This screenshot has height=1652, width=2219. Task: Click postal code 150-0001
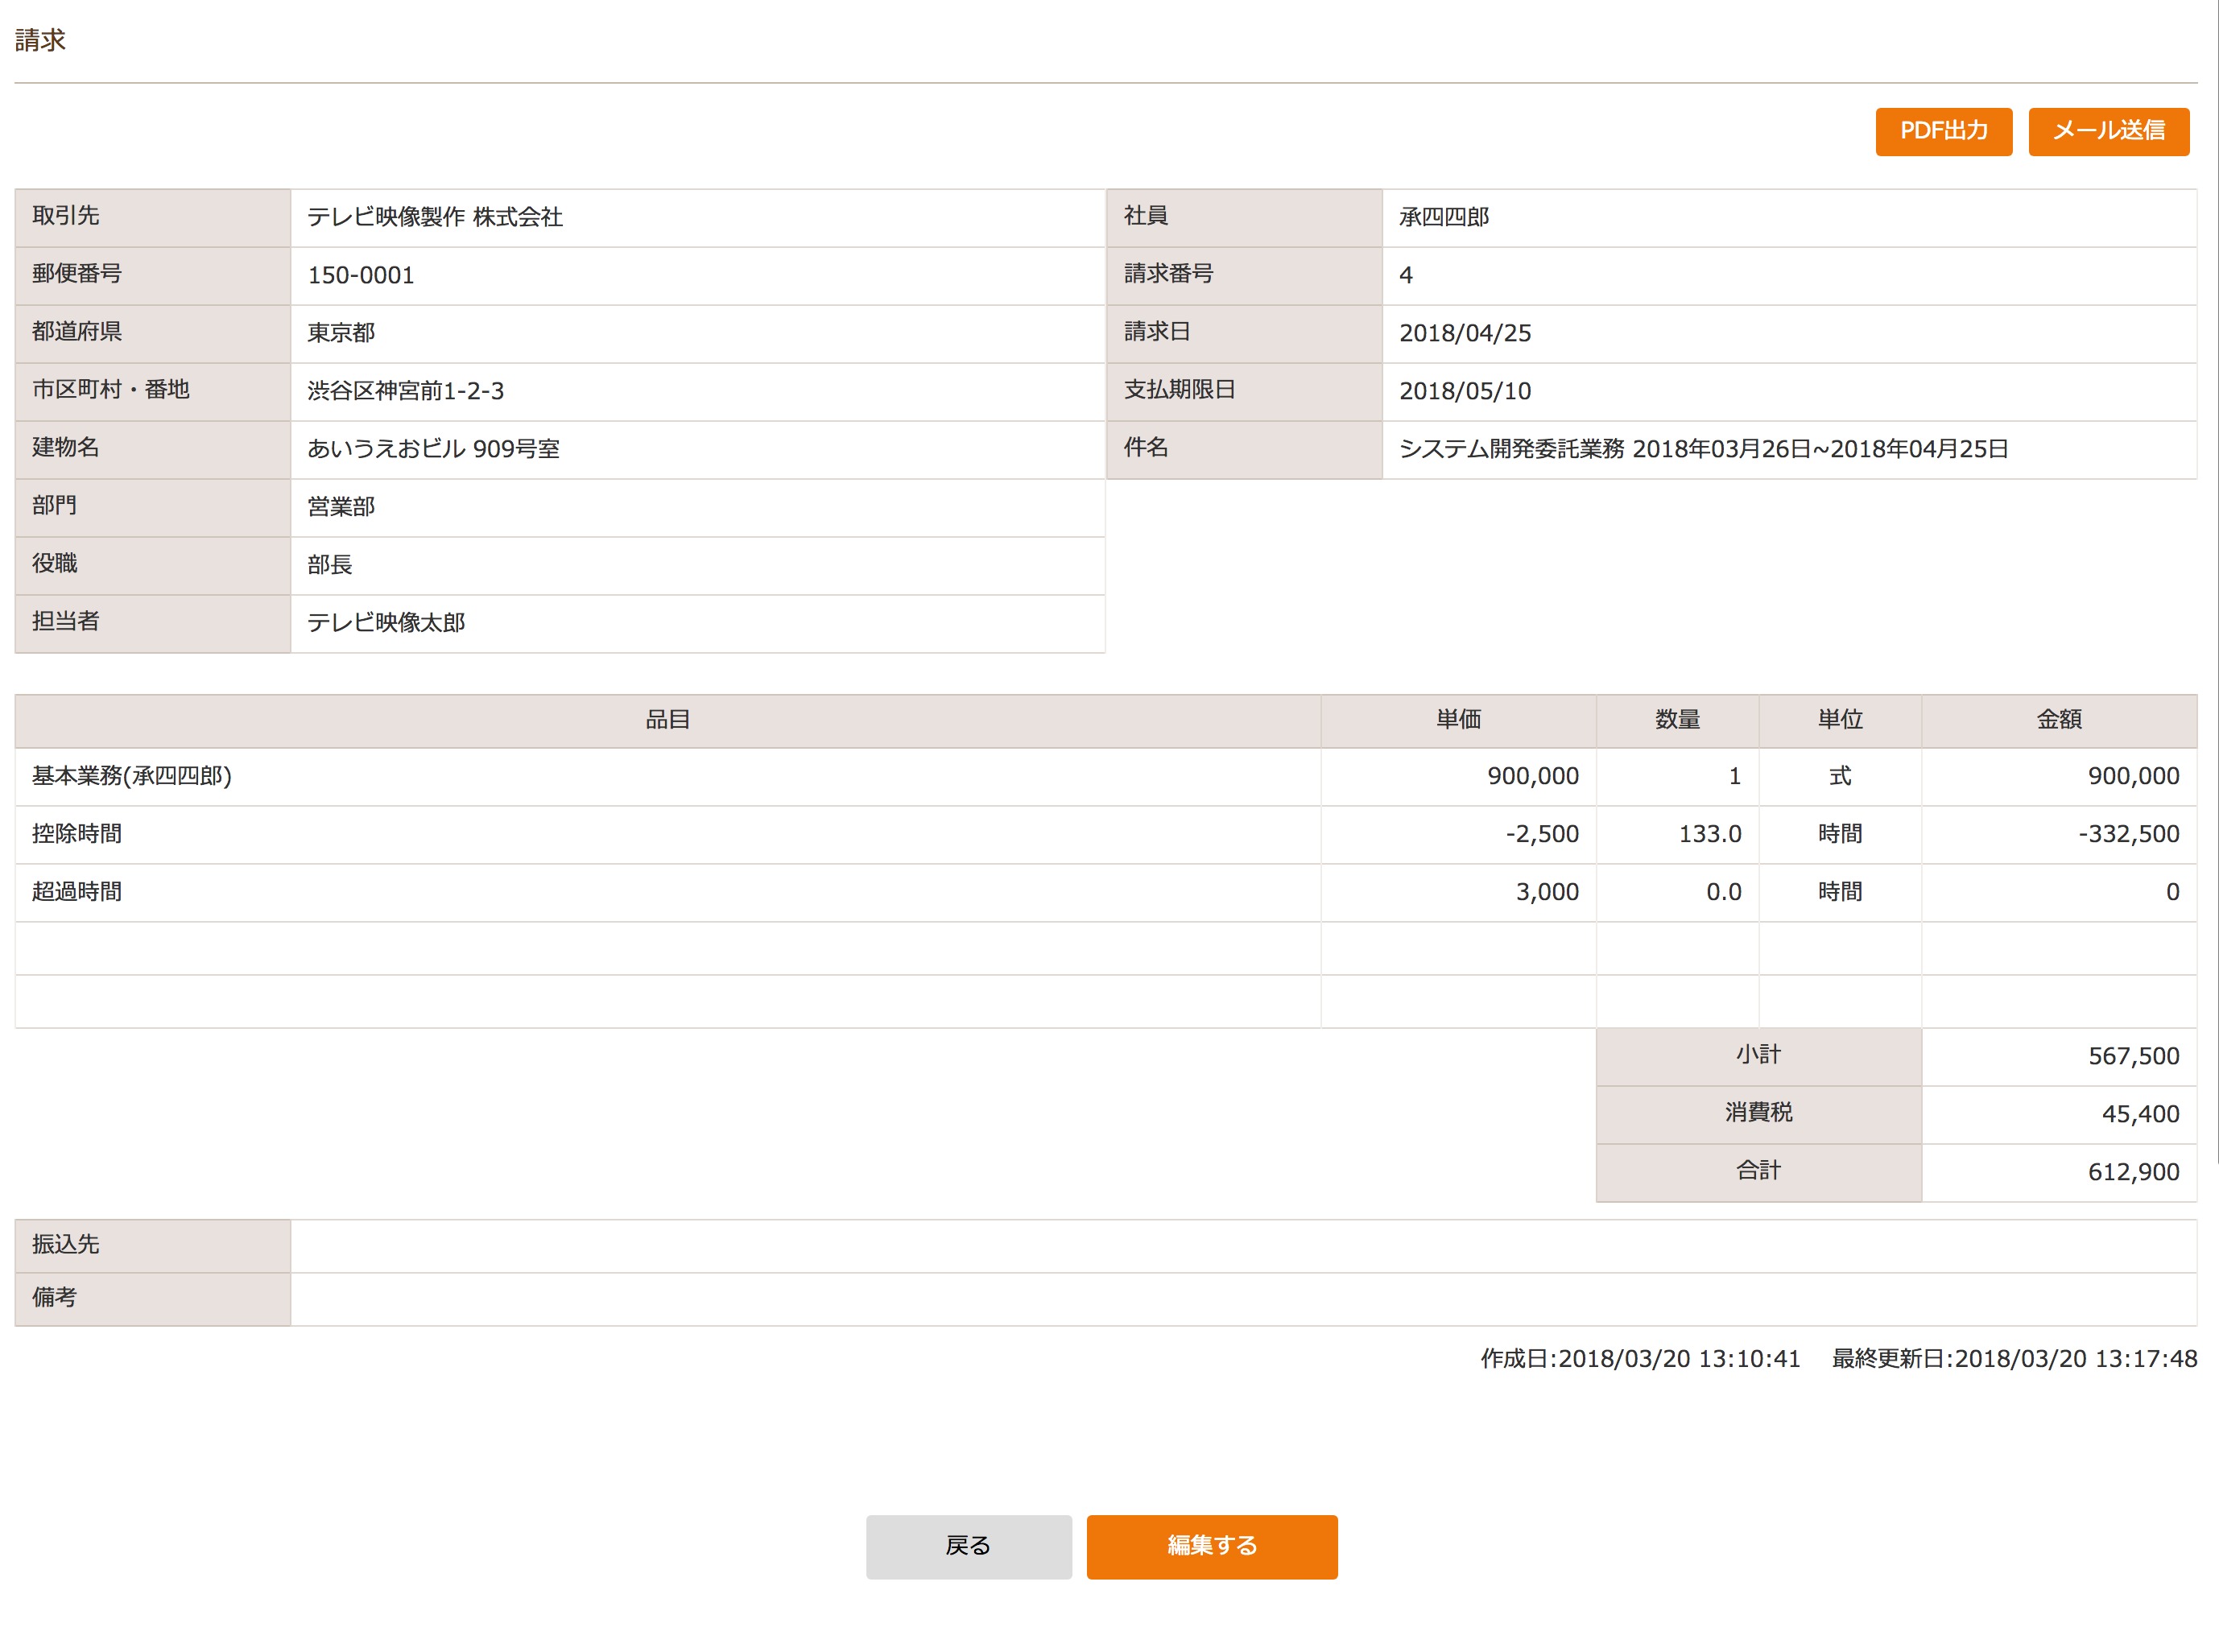click(x=361, y=275)
